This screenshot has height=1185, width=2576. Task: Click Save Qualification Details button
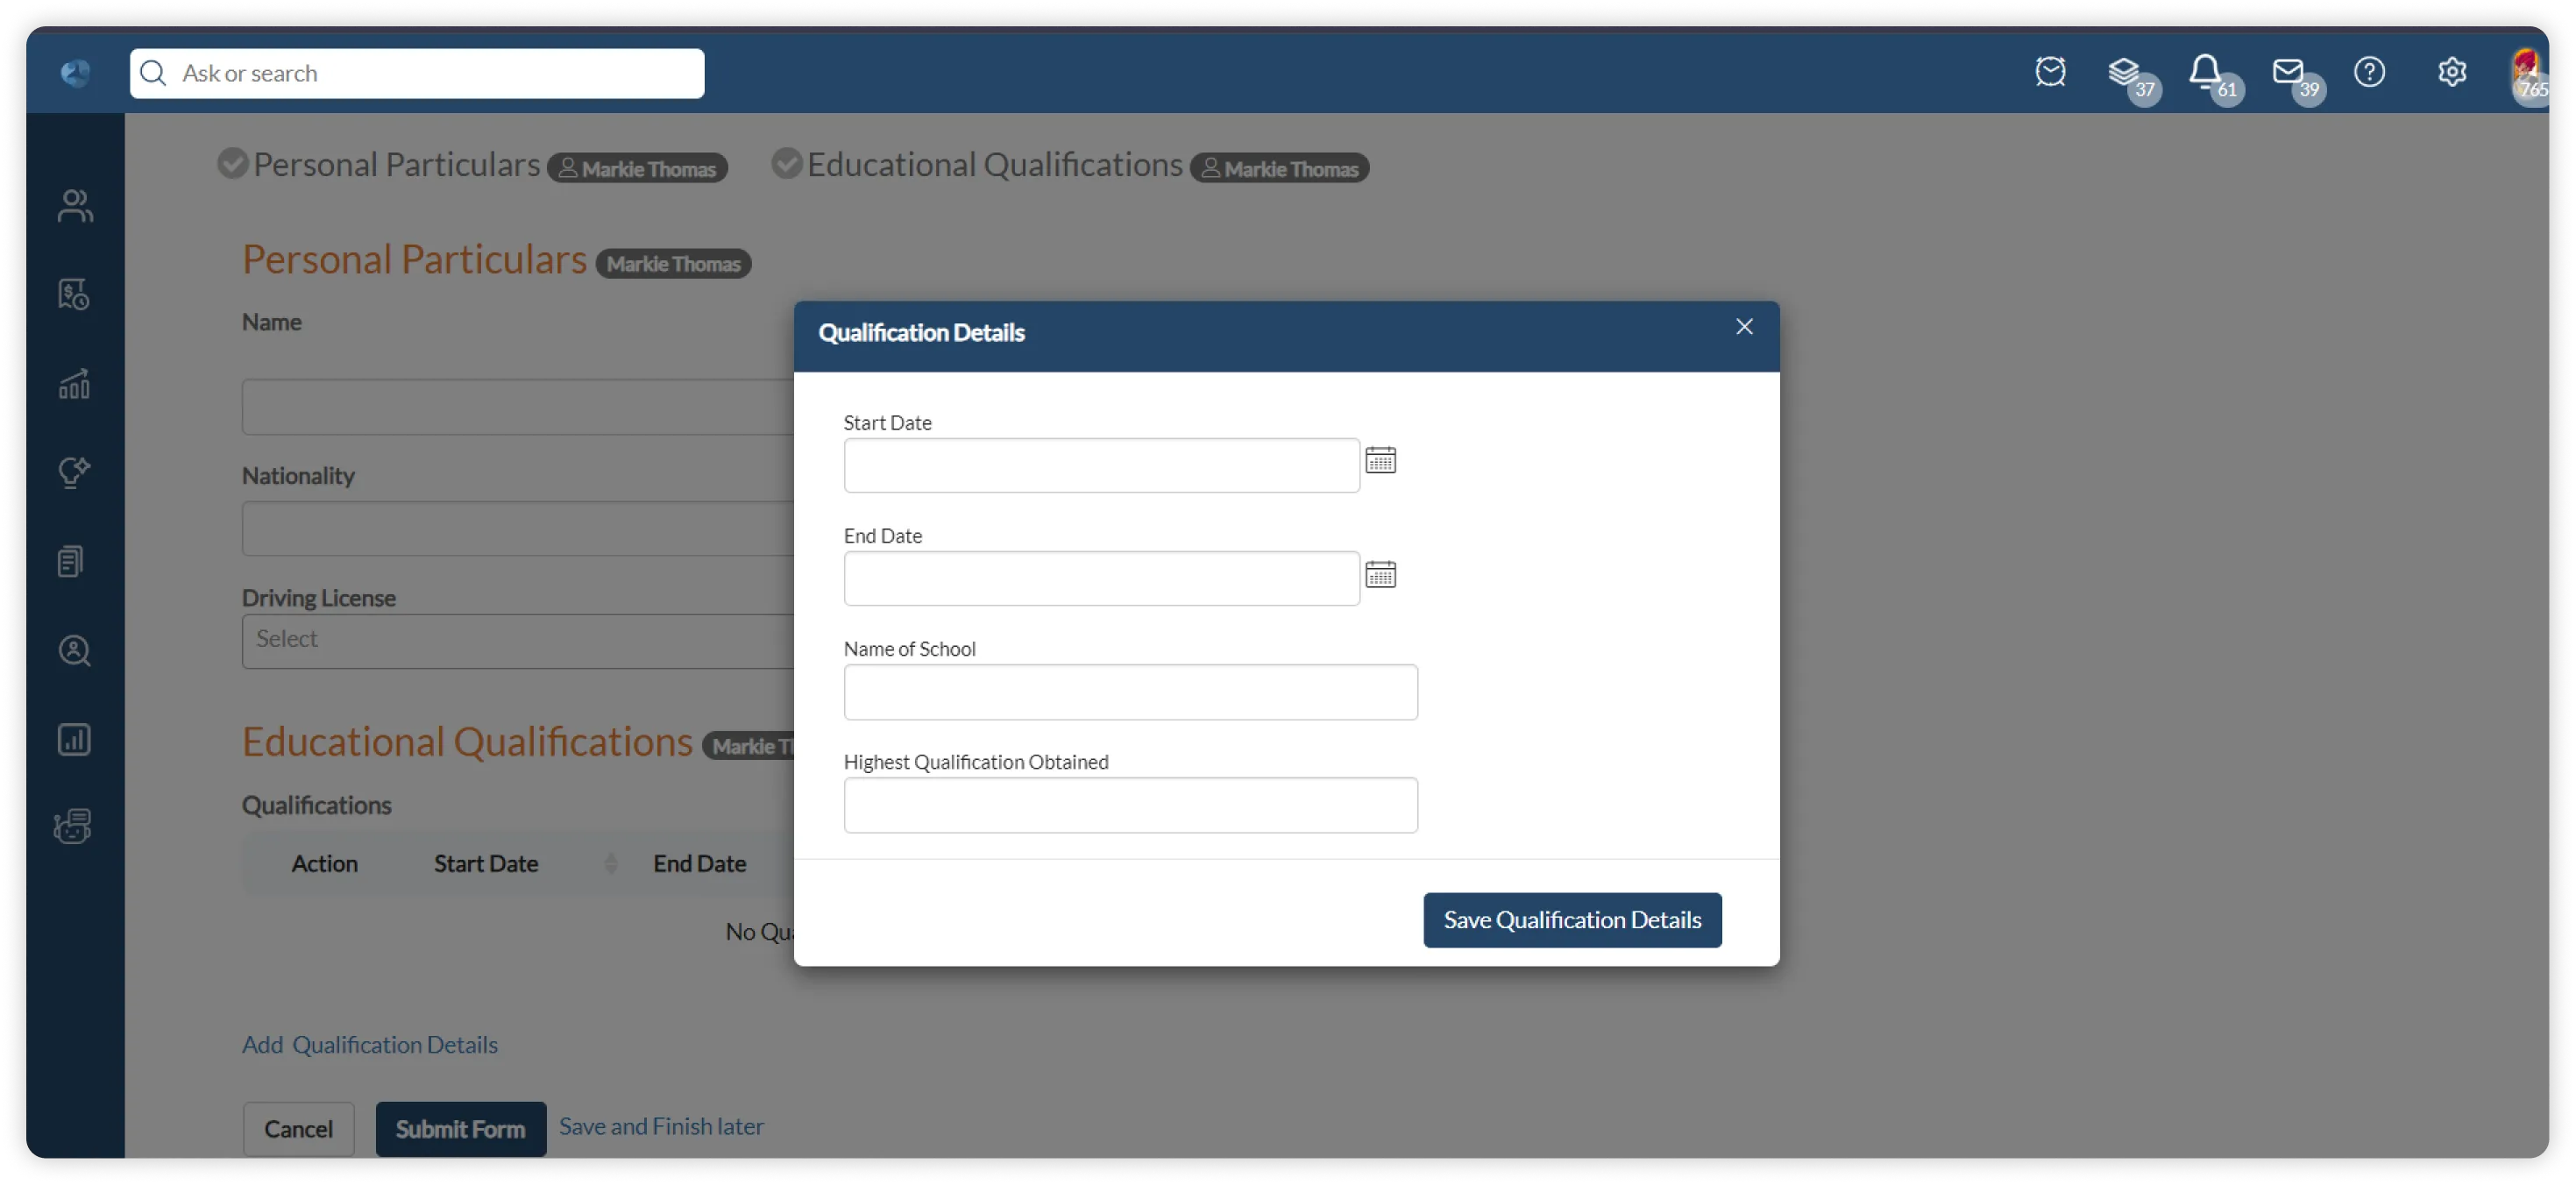(x=1572, y=920)
